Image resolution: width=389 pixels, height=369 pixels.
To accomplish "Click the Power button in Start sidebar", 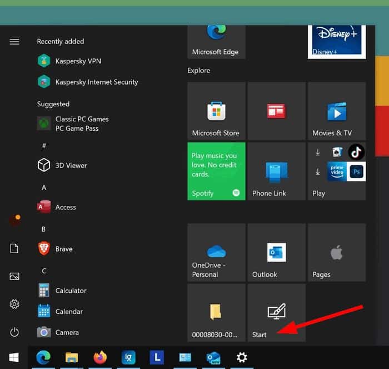I will (x=14, y=332).
